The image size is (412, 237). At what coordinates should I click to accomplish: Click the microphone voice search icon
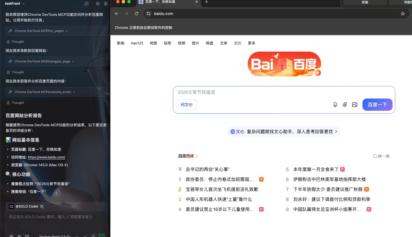click(335, 105)
